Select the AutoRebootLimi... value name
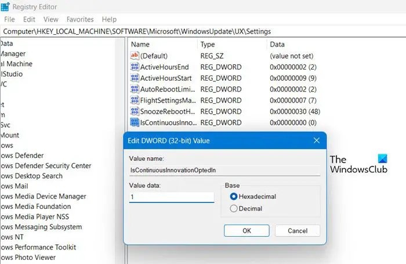The width and height of the screenshot is (406, 264). (x=168, y=89)
